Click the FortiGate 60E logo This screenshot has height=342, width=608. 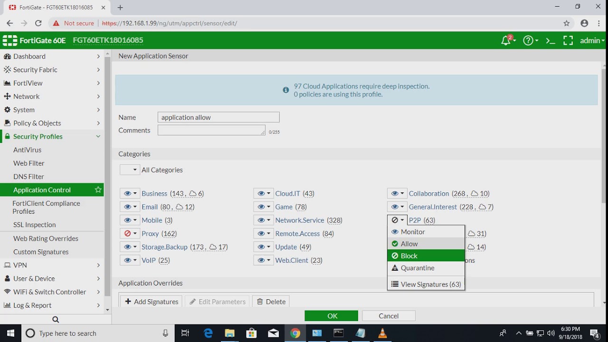pyautogui.click(x=34, y=40)
